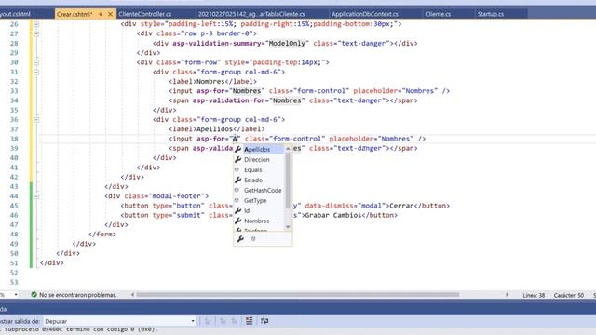Click the 'Carácter: 50' status indicator

click(569, 295)
